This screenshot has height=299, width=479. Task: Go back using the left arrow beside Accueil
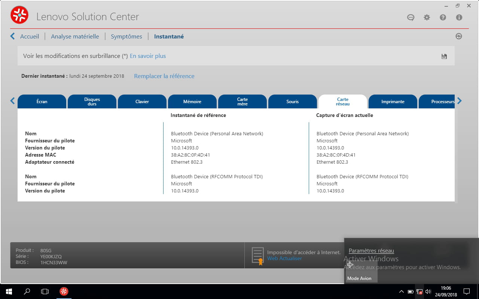coord(13,36)
